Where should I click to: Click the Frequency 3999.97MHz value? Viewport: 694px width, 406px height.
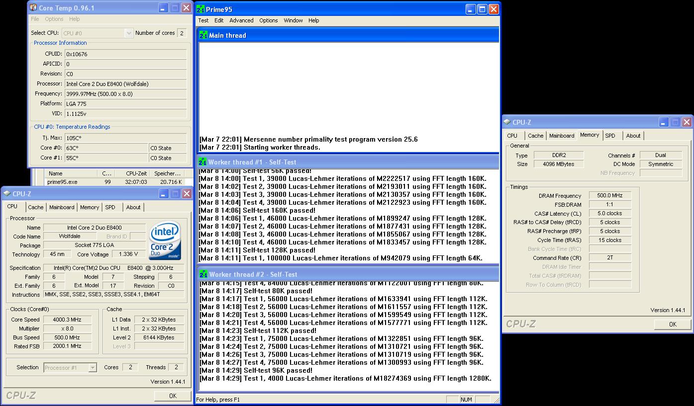pyautogui.click(x=125, y=93)
